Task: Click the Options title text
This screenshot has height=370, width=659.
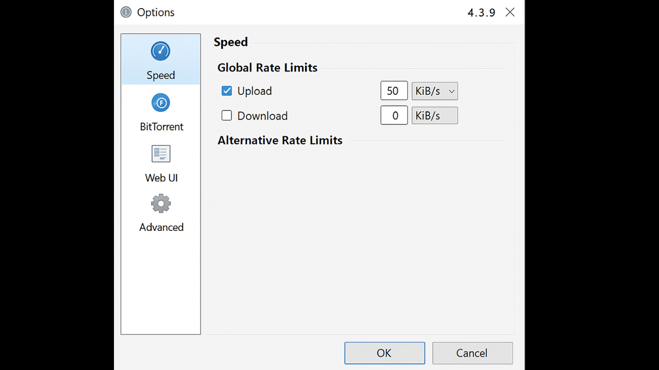Action: tap(155, 13)
